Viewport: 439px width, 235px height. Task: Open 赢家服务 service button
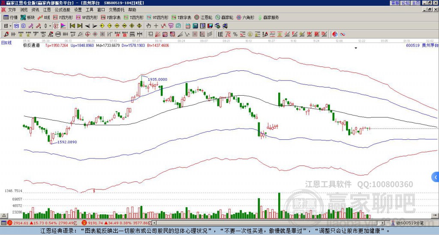pyautogui.click(x=268, y=17)
